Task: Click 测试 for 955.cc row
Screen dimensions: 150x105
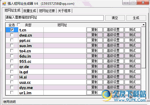Action: pyautogui.click(x=132, y=61)
